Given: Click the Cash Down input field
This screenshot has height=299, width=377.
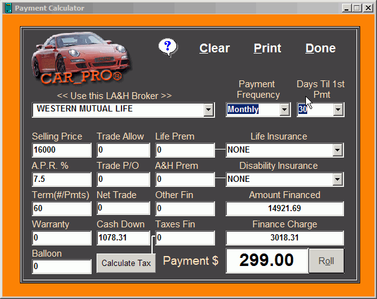Looking at the screenshot, I should pyautogui.click(x=123, y=238).
